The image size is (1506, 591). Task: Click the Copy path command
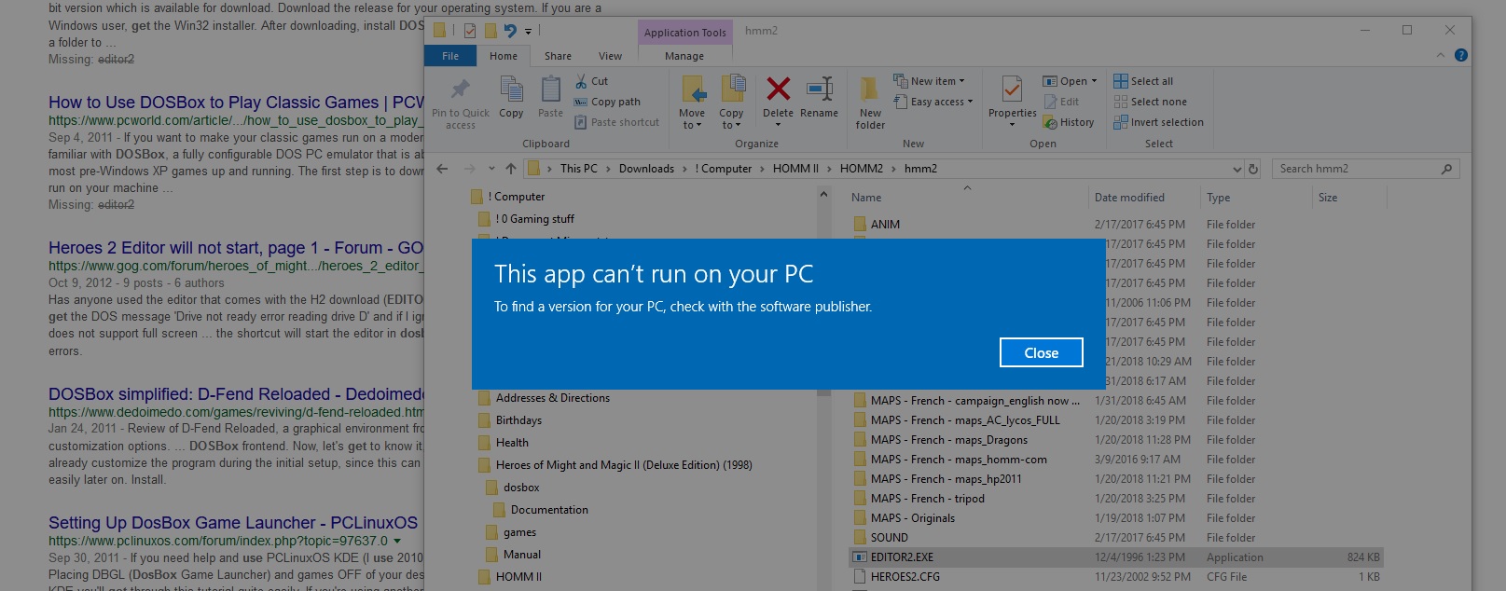(x=607, y=102)
